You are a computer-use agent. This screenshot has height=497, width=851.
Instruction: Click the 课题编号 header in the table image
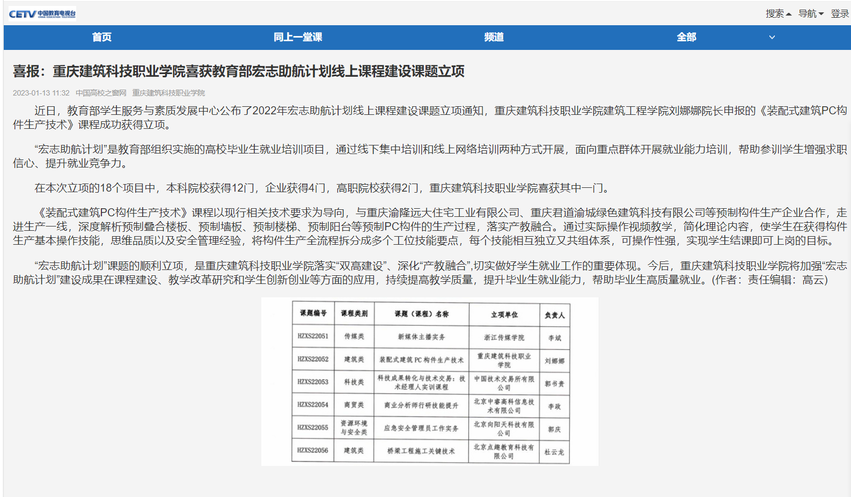pyautogui.click(x=313, y=313)
